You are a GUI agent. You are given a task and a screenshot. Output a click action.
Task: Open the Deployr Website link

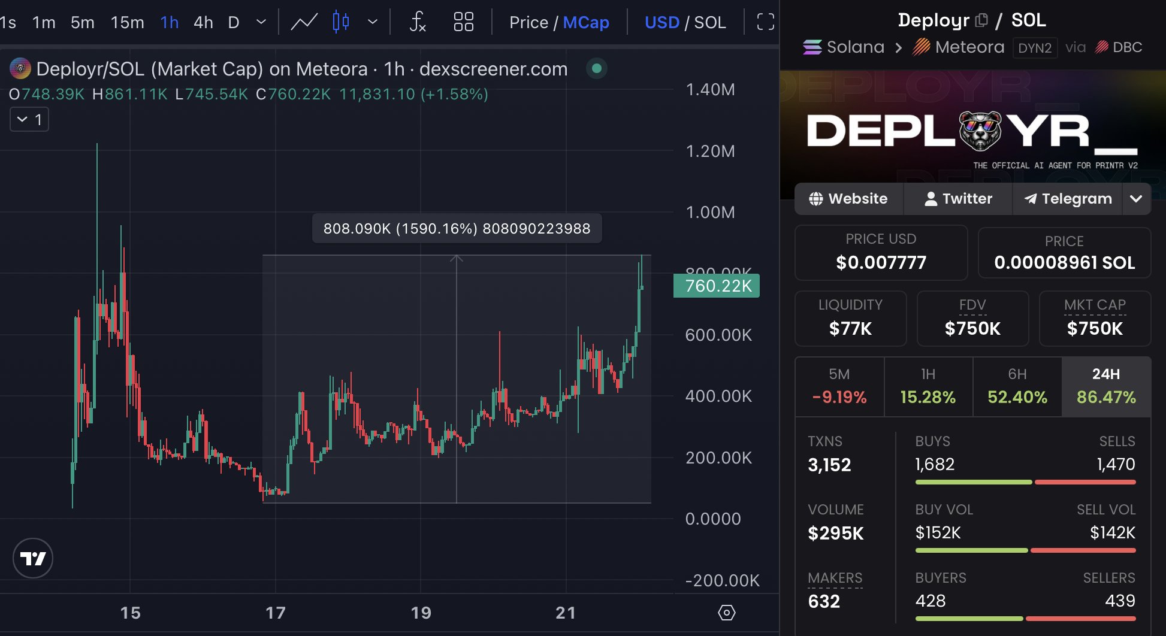[849, 199]
